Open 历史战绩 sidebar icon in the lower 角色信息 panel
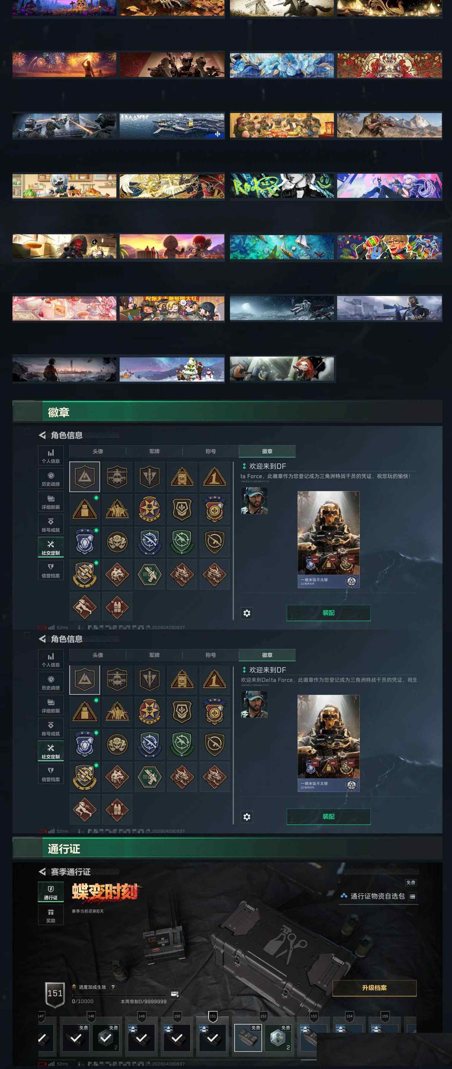452x1069 pixels. 51,682
